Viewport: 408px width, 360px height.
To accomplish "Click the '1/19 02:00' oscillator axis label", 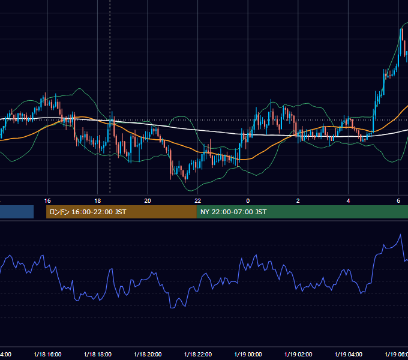I will pos(298,355).
